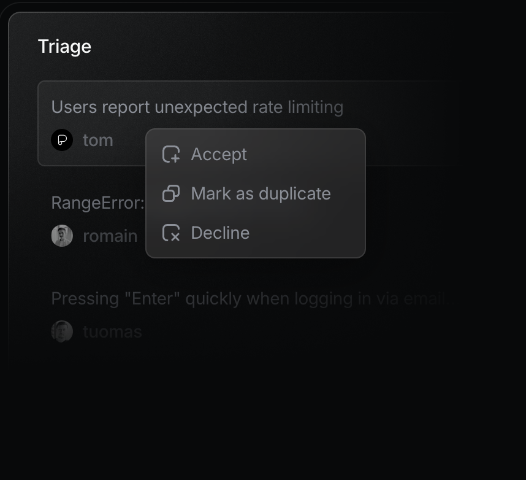Viewport: 526px width, 480px height.
Task: Click empty panel area below tuomas
Action: tap(245, 405)
